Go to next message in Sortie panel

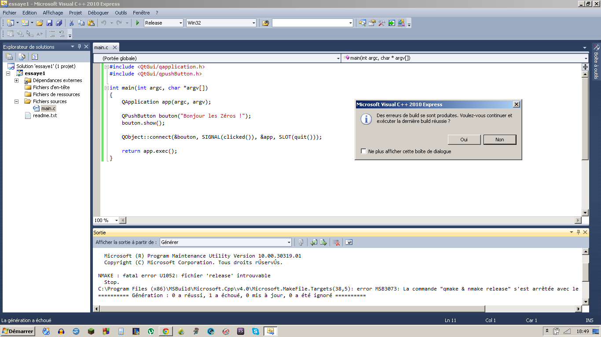(x=323, y=242)
